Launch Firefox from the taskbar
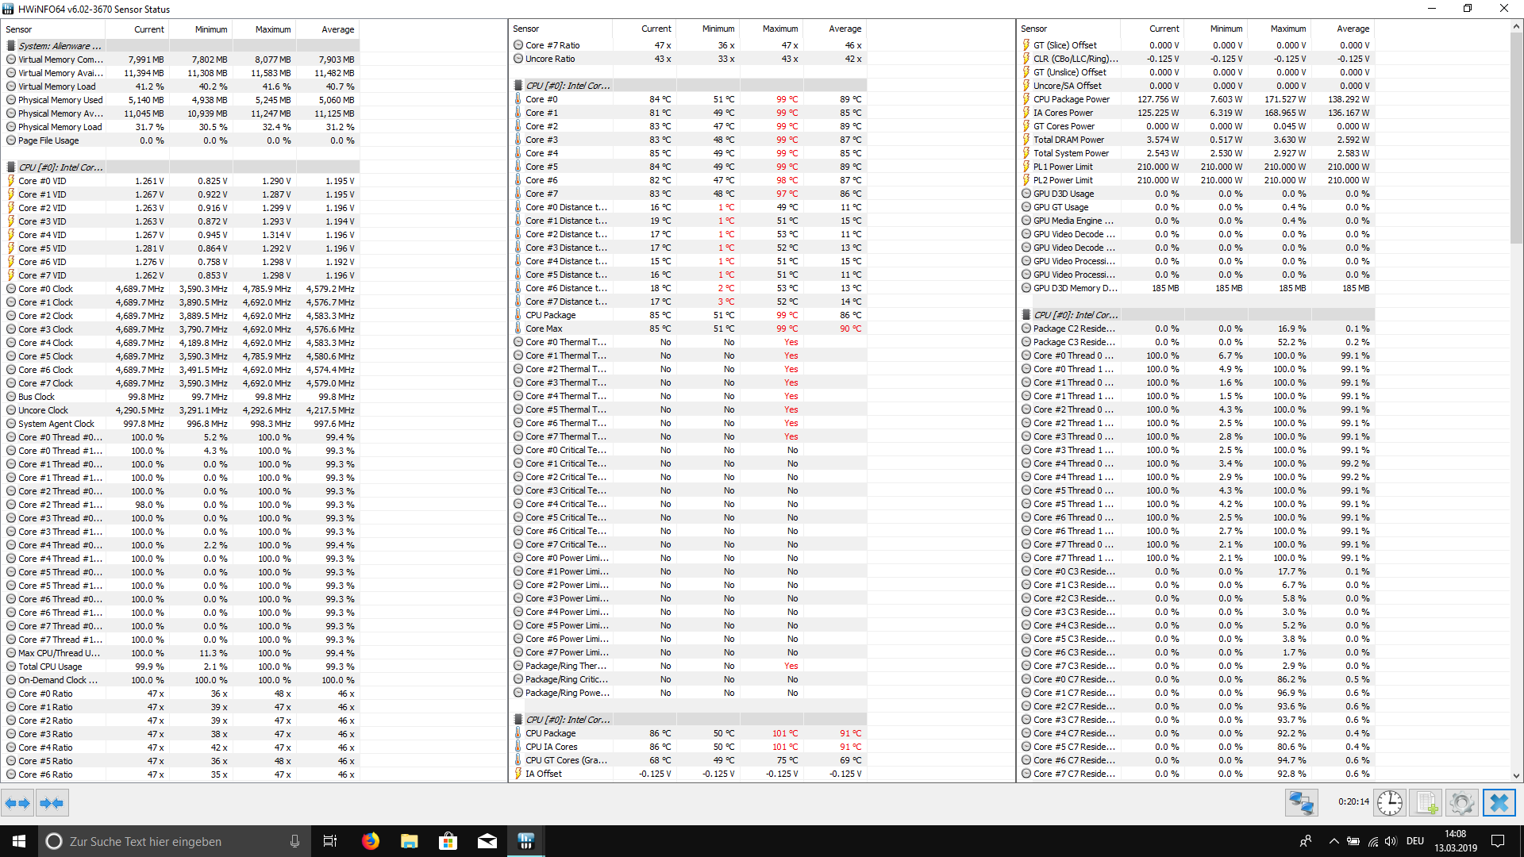 (x=370, y=841)
